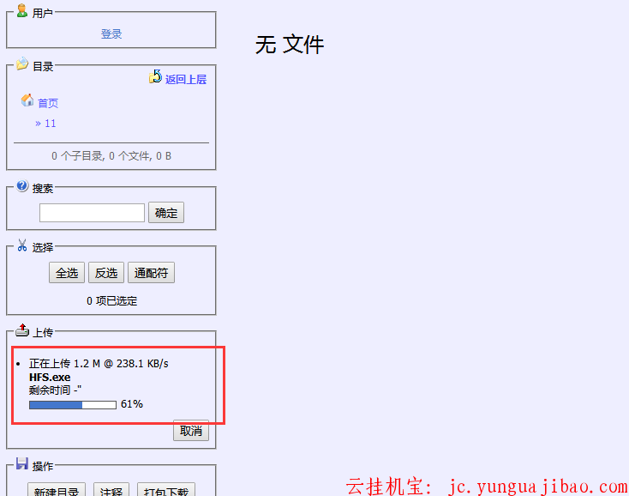The height and width of the screenshot is (496, 629).
Task: Select all files with 全选 button
Action: coord(67,273)
